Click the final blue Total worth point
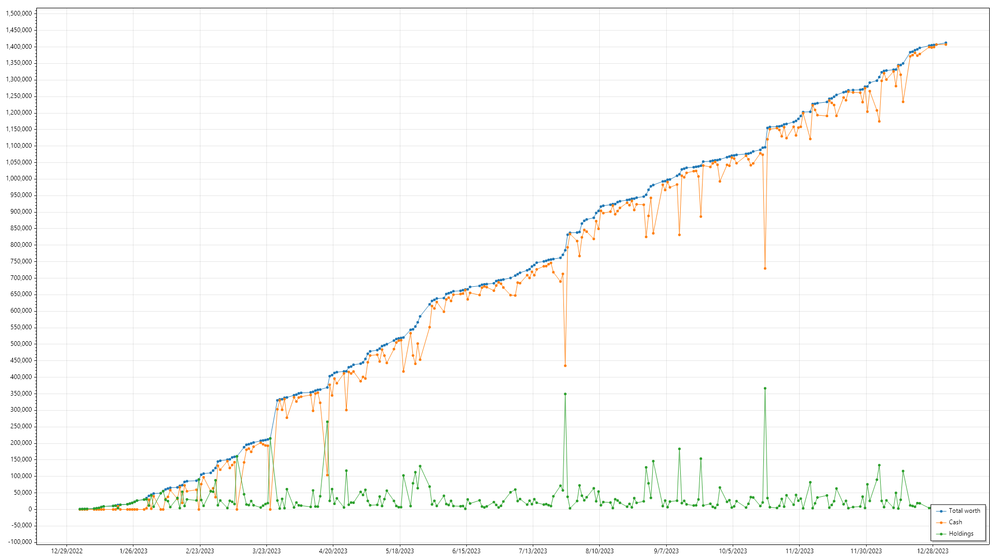The width and height of the screenshot is (997, 560). pyautogui.click(x=946, y=43)
